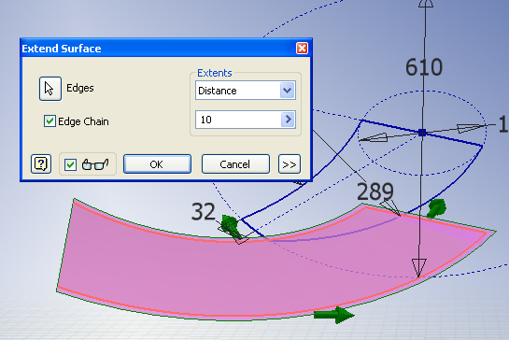509x340 pixels.
Task: Click the green arrow near 32 dimension
Action: pyautogui.click(x=231, y=226)
